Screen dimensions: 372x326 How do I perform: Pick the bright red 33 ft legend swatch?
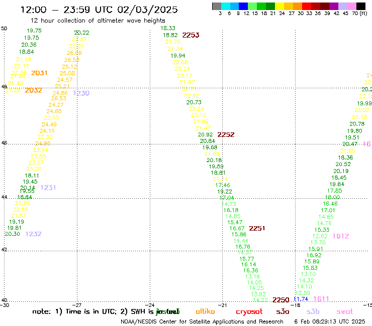click(x=307, y=6)
